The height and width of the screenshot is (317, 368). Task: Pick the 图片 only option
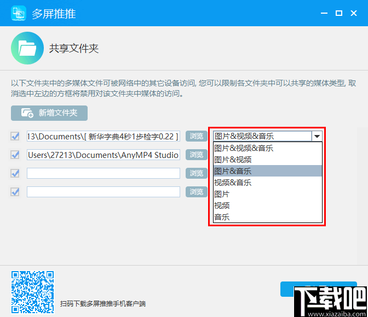268,194
